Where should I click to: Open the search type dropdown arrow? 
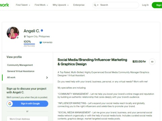(98, 5)
